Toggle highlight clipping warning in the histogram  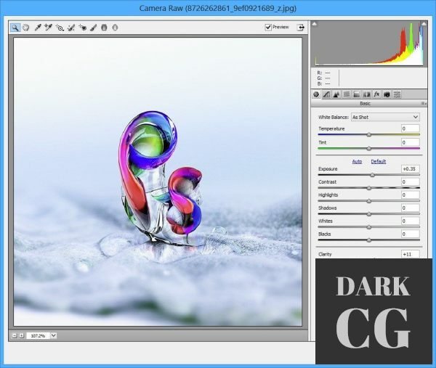point(424,24)
